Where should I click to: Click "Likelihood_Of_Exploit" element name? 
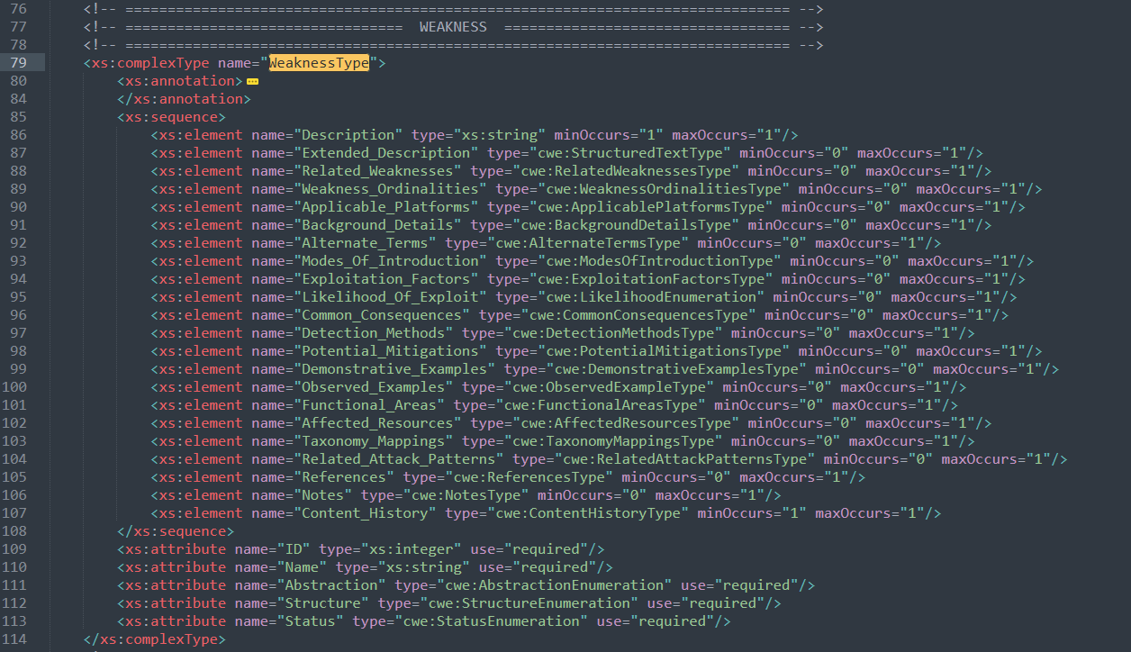pos(390,297)
